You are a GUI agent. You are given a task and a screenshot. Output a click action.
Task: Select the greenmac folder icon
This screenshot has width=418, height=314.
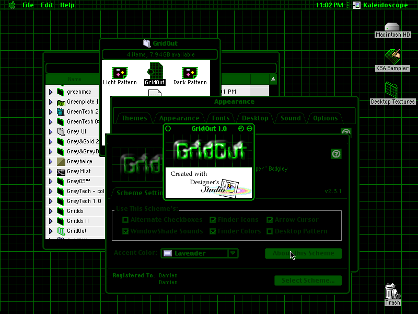point(61,92)
